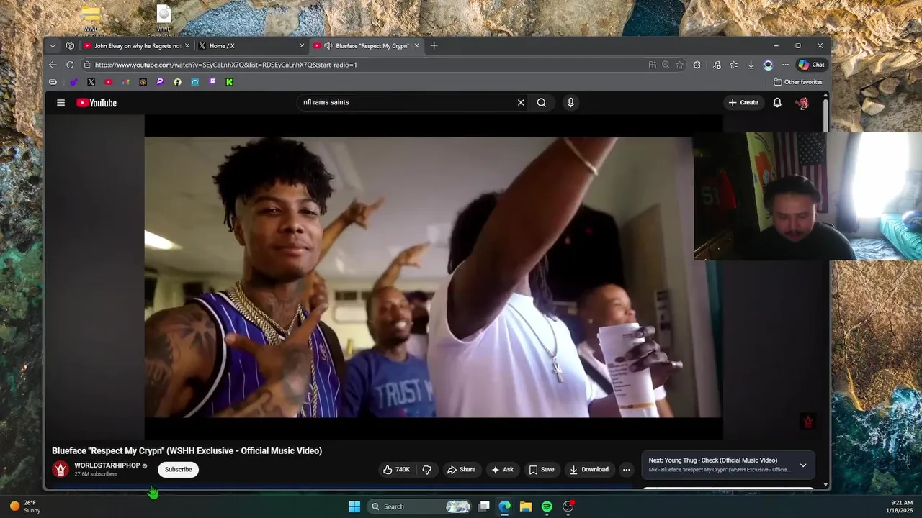This screenshot has width=922, height=518.
Task: Open YouTube notifications bell
Action: [777, 102]
